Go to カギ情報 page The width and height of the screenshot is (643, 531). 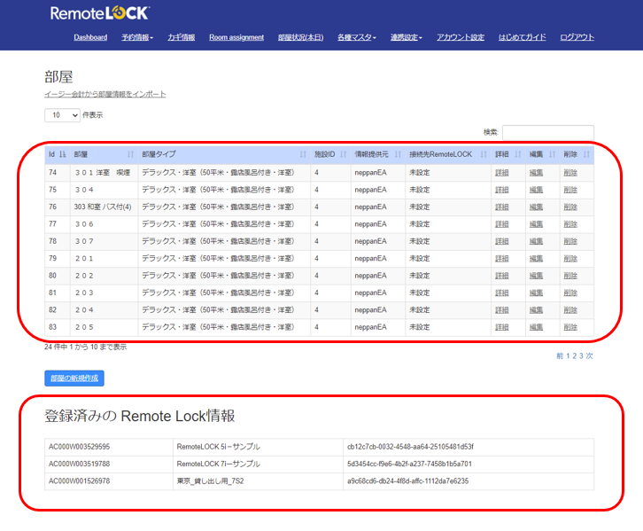[182, 37]
